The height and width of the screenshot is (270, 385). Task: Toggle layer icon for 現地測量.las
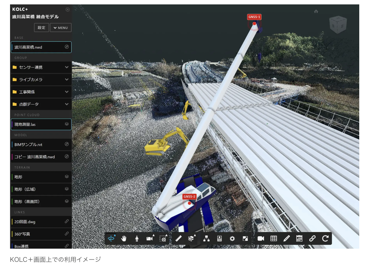tap(67, 124)
